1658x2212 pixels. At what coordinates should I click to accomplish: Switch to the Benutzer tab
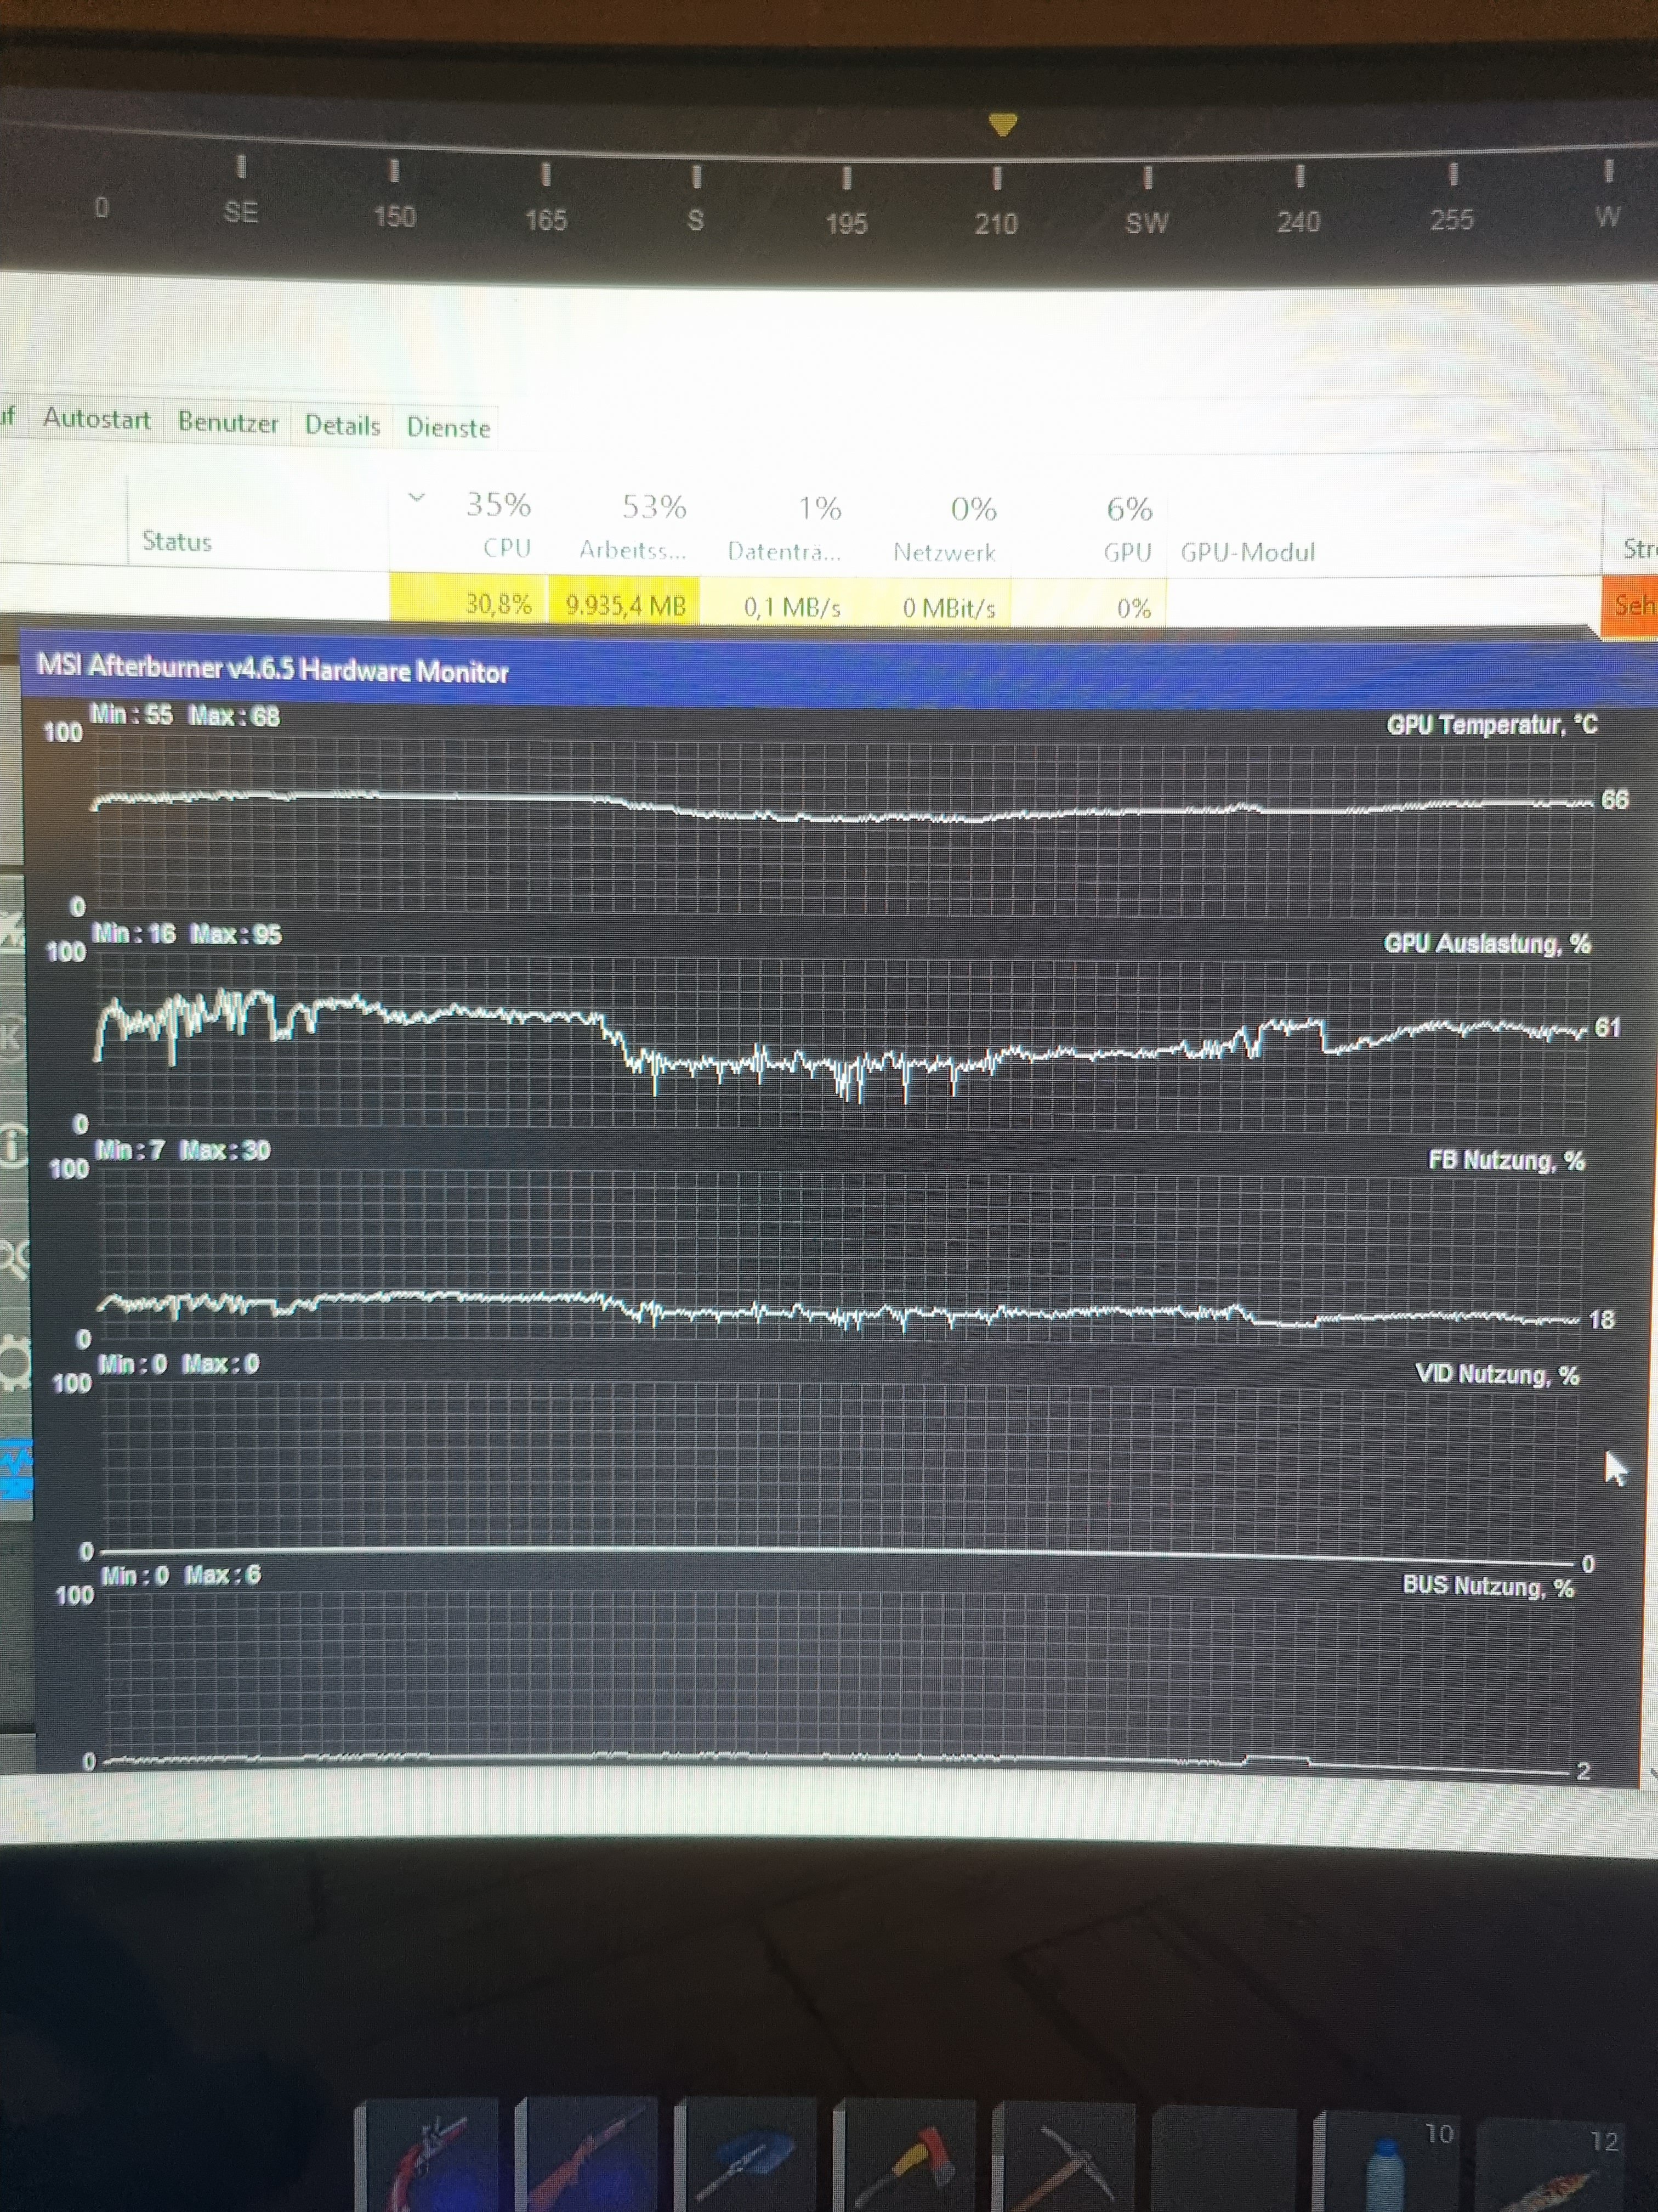pos(228,422)
